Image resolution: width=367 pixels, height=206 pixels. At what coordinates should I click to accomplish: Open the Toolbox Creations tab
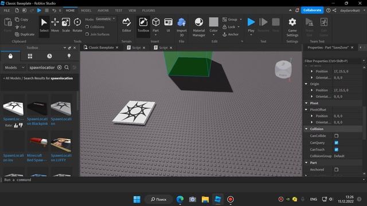point(69,56)
